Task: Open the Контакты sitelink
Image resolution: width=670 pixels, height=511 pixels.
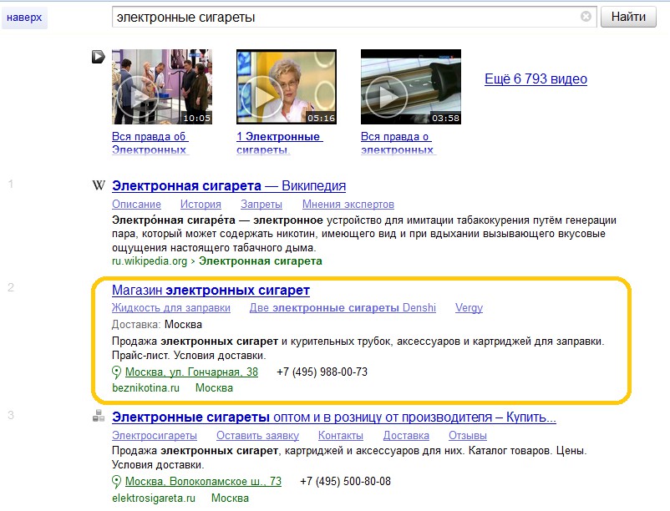Action: [x=341, y=436]
